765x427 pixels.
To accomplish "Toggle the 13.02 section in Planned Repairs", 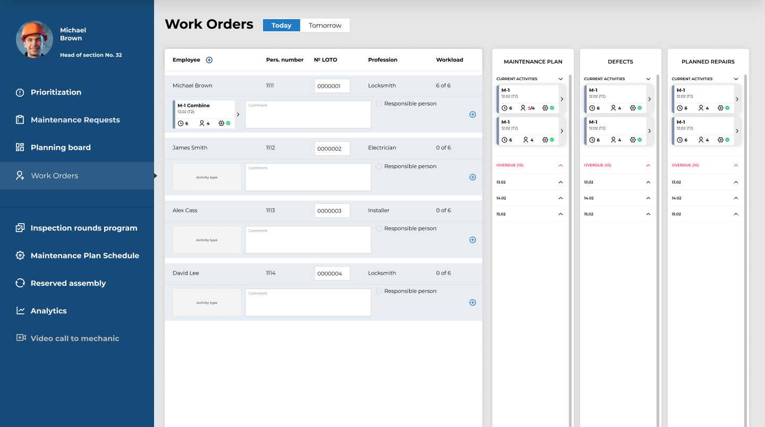I will point(736,182).
